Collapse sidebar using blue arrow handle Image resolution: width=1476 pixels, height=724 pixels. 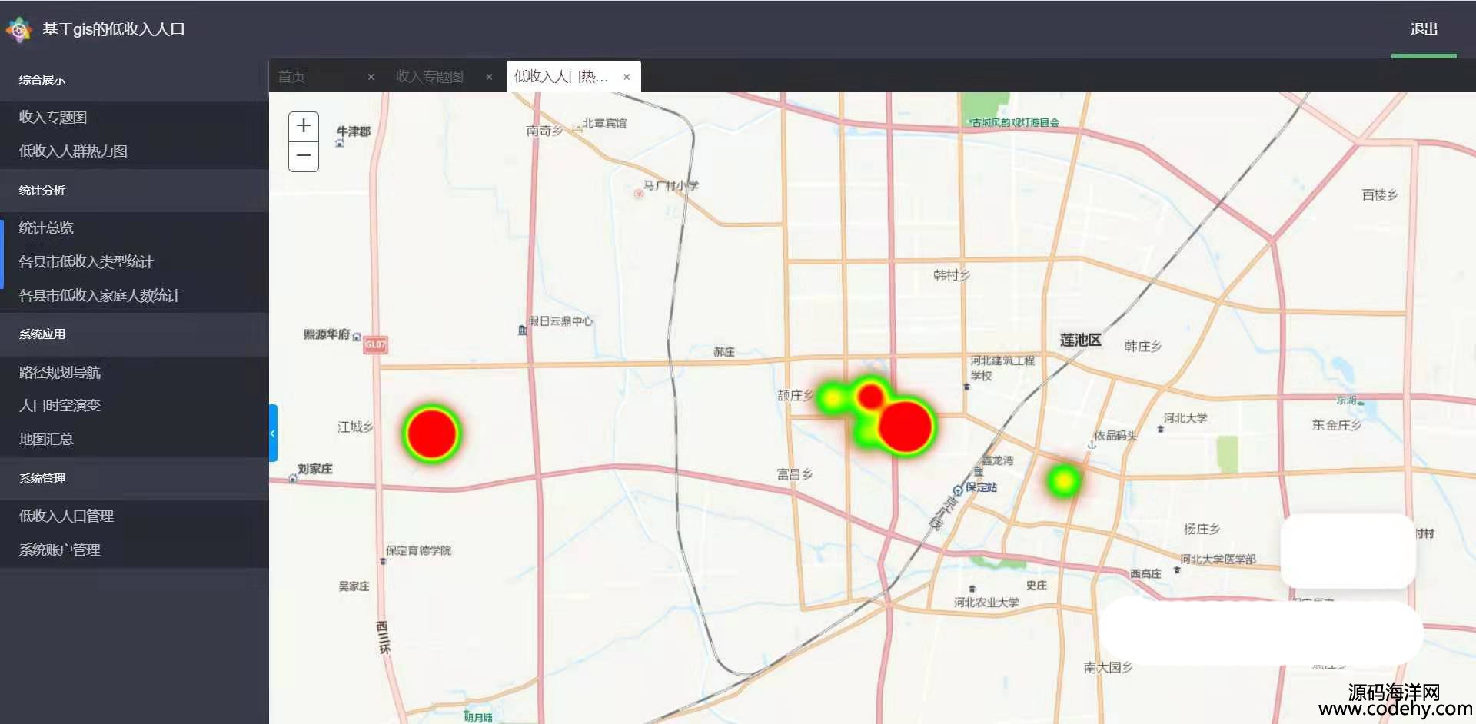click(272, 433)
